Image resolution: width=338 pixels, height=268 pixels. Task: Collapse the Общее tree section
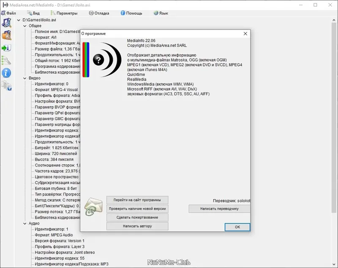pyautogui.click(x=25, y=26)
